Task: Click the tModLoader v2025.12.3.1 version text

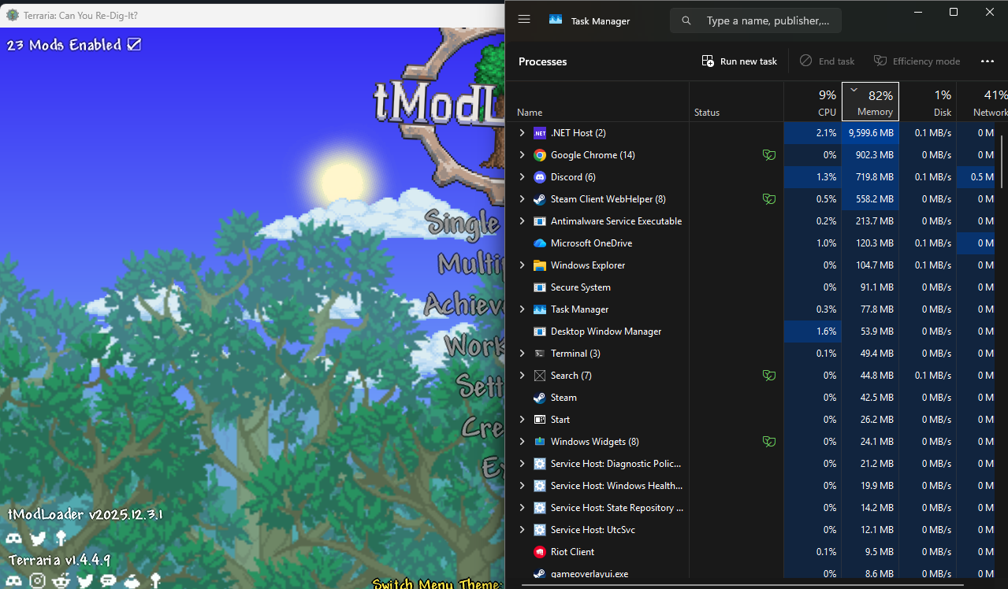Action: click(85, 514)
